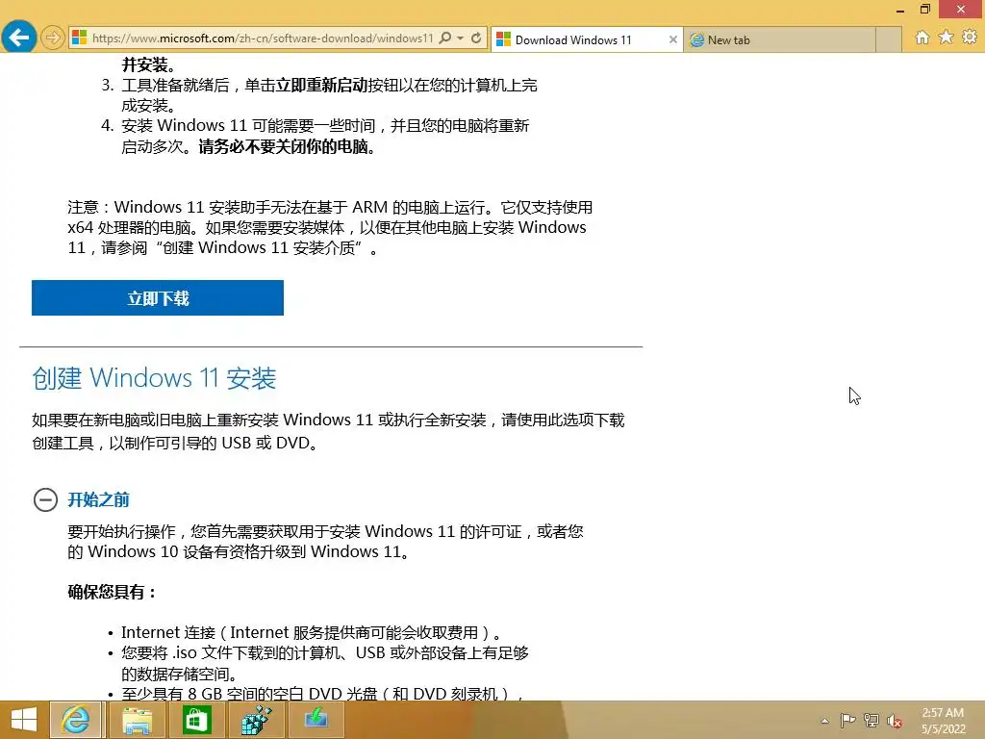The height and width of the screenshot is (739, 985).
Task: Click the bold text 立即重新启动
Action: point(321,86)
